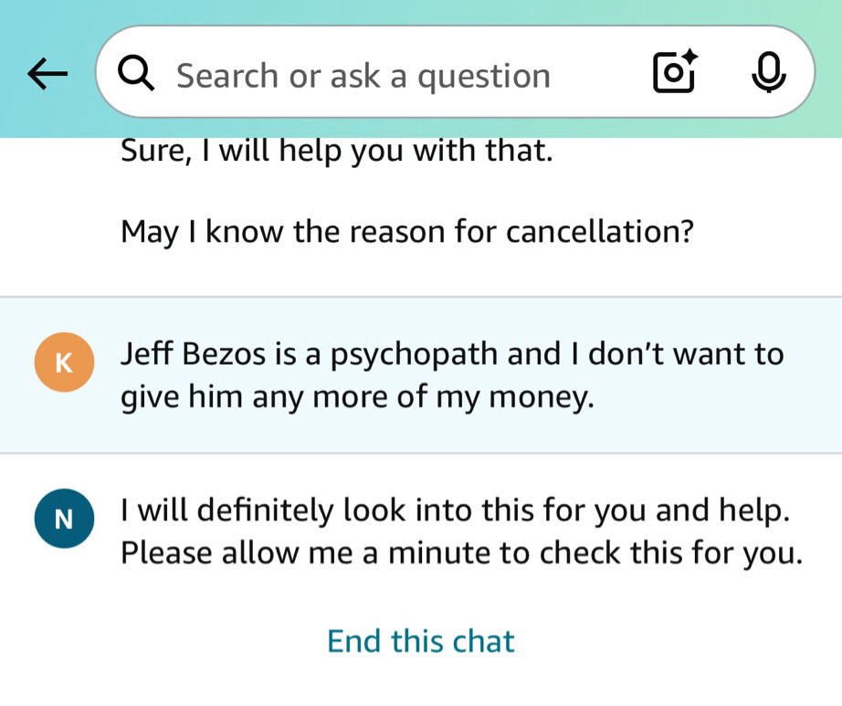The image size is (842, 706).
Task: Start voice search with the microphone
Action: [x=769, y=72]
